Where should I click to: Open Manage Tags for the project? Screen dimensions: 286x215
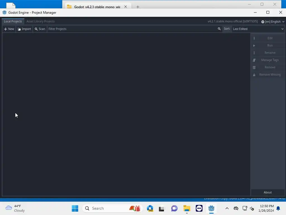click(x=268, y=60)
